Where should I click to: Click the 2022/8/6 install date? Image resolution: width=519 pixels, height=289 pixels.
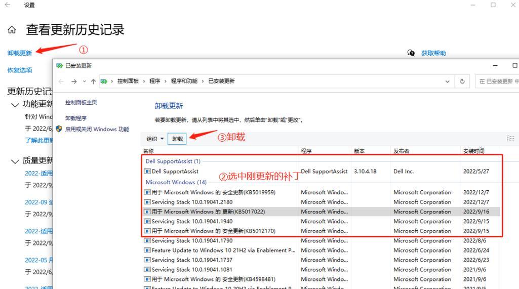(x=474, y=241)
